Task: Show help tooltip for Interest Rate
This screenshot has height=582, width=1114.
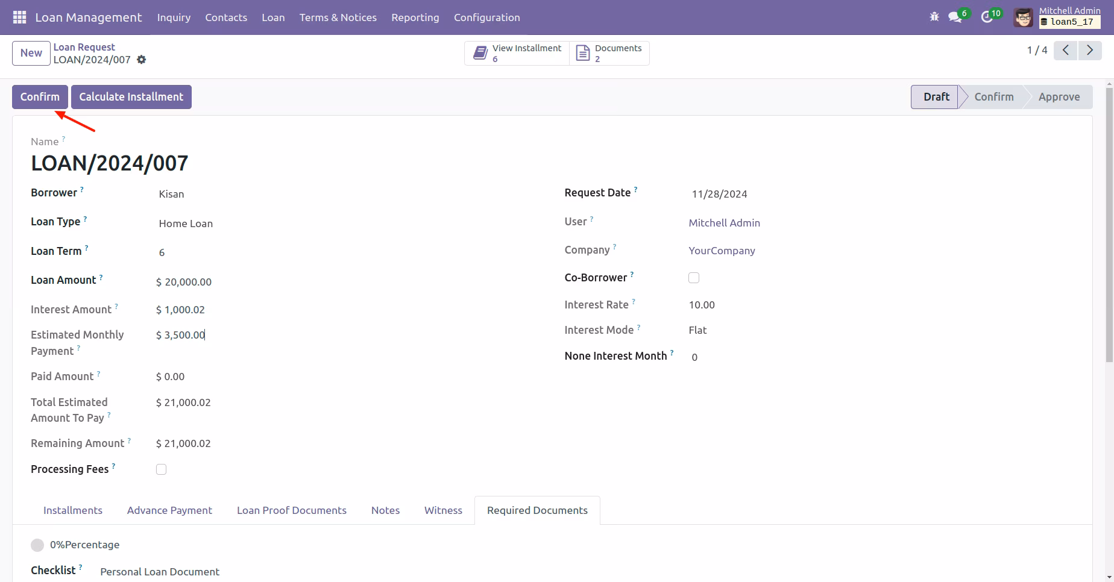Action: point(634,301)
